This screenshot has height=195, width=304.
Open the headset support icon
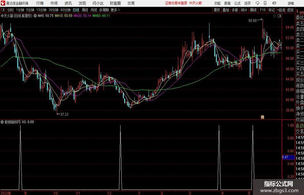(257, 3)
